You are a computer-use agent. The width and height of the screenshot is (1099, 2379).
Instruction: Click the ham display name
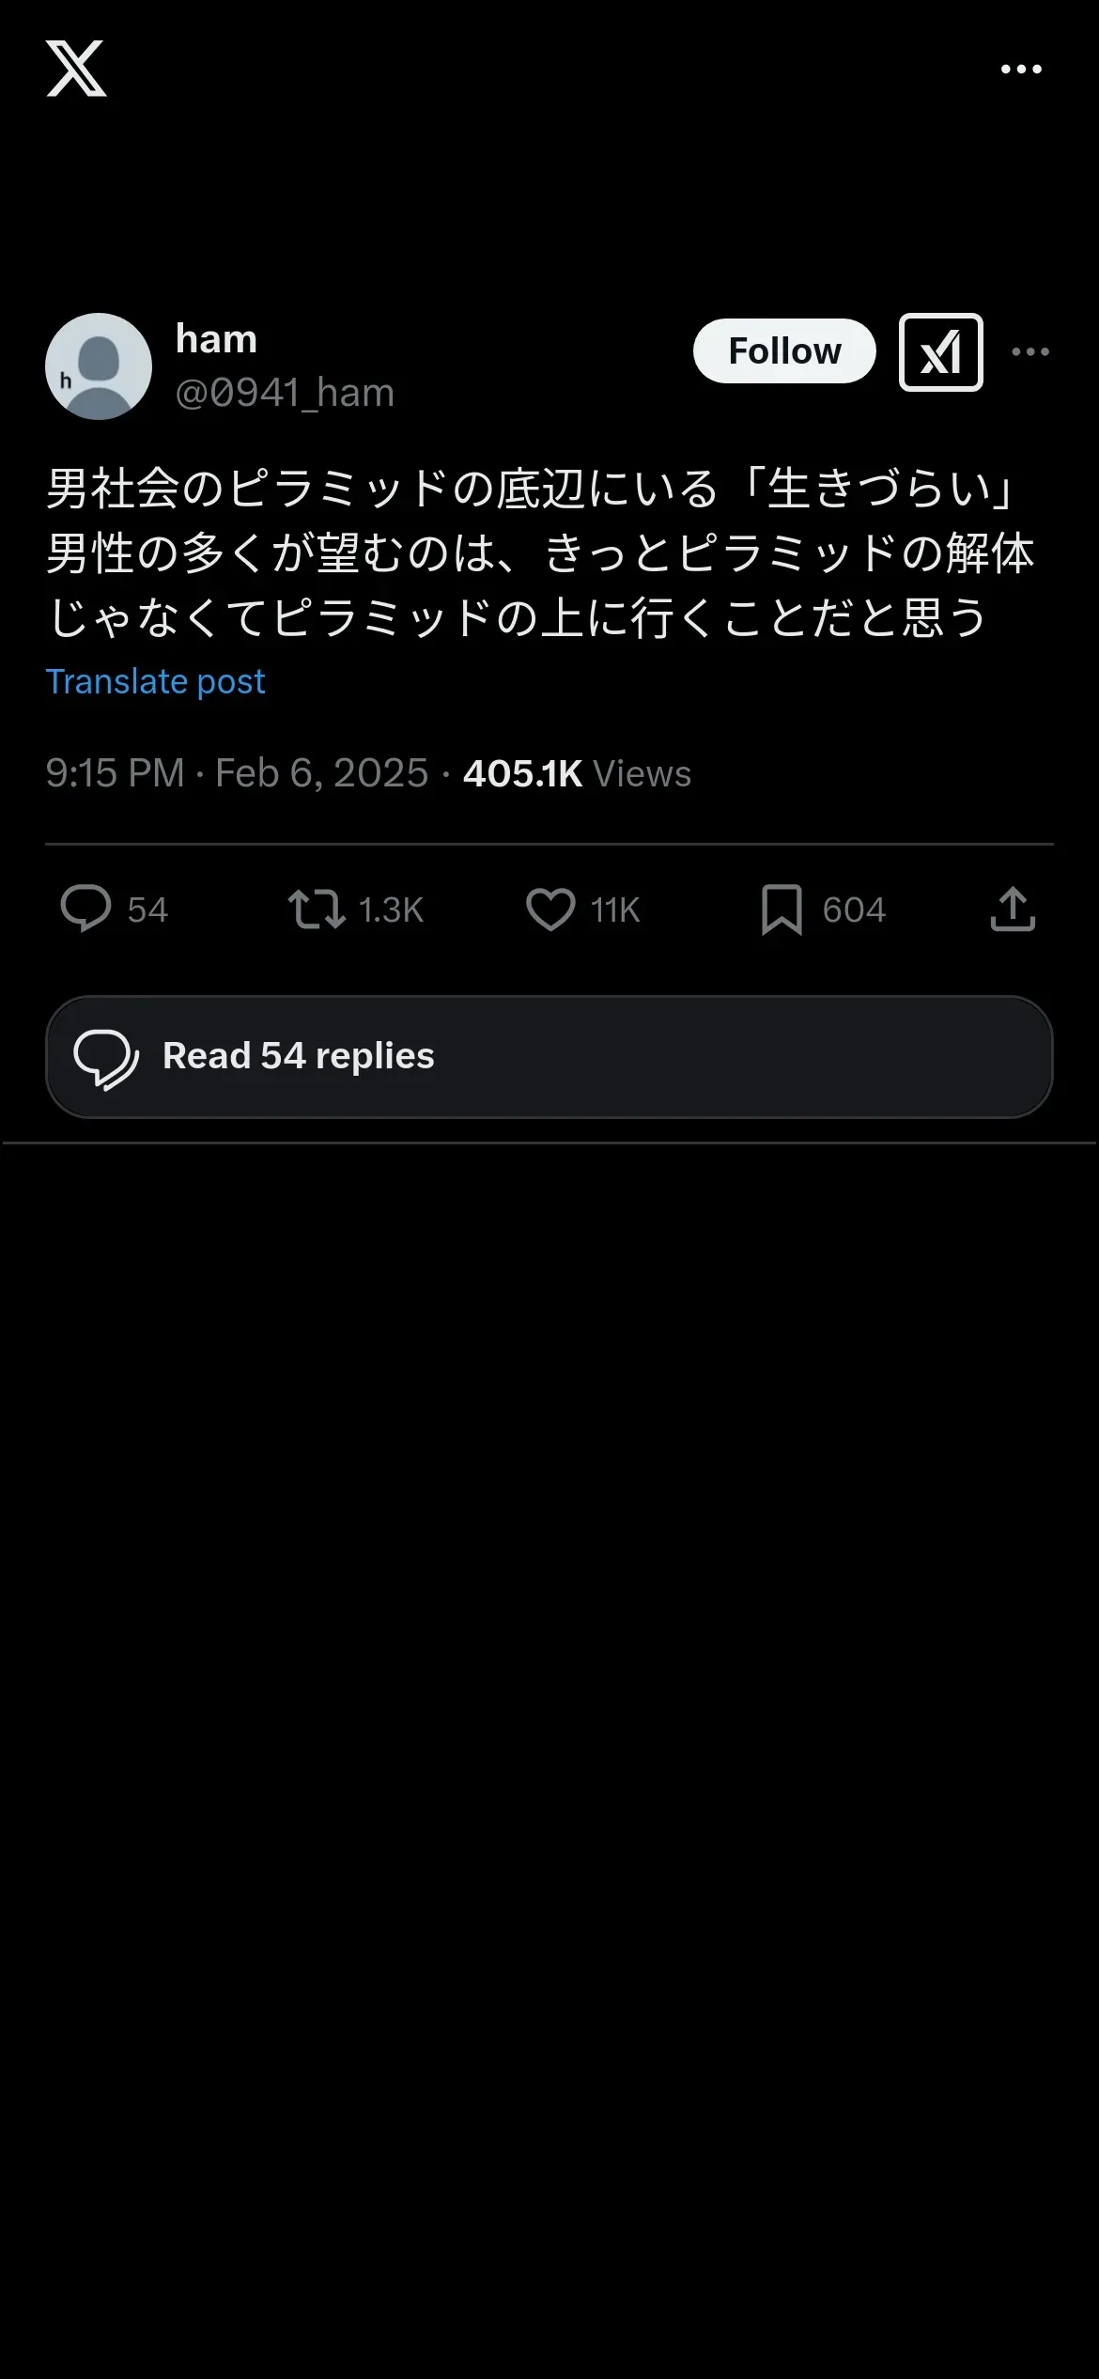[x=216, y=339]
